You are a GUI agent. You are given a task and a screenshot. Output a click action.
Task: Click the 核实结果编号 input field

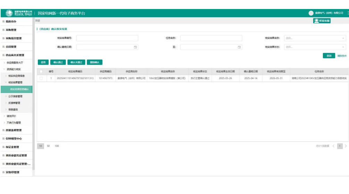tap(107, 38)
